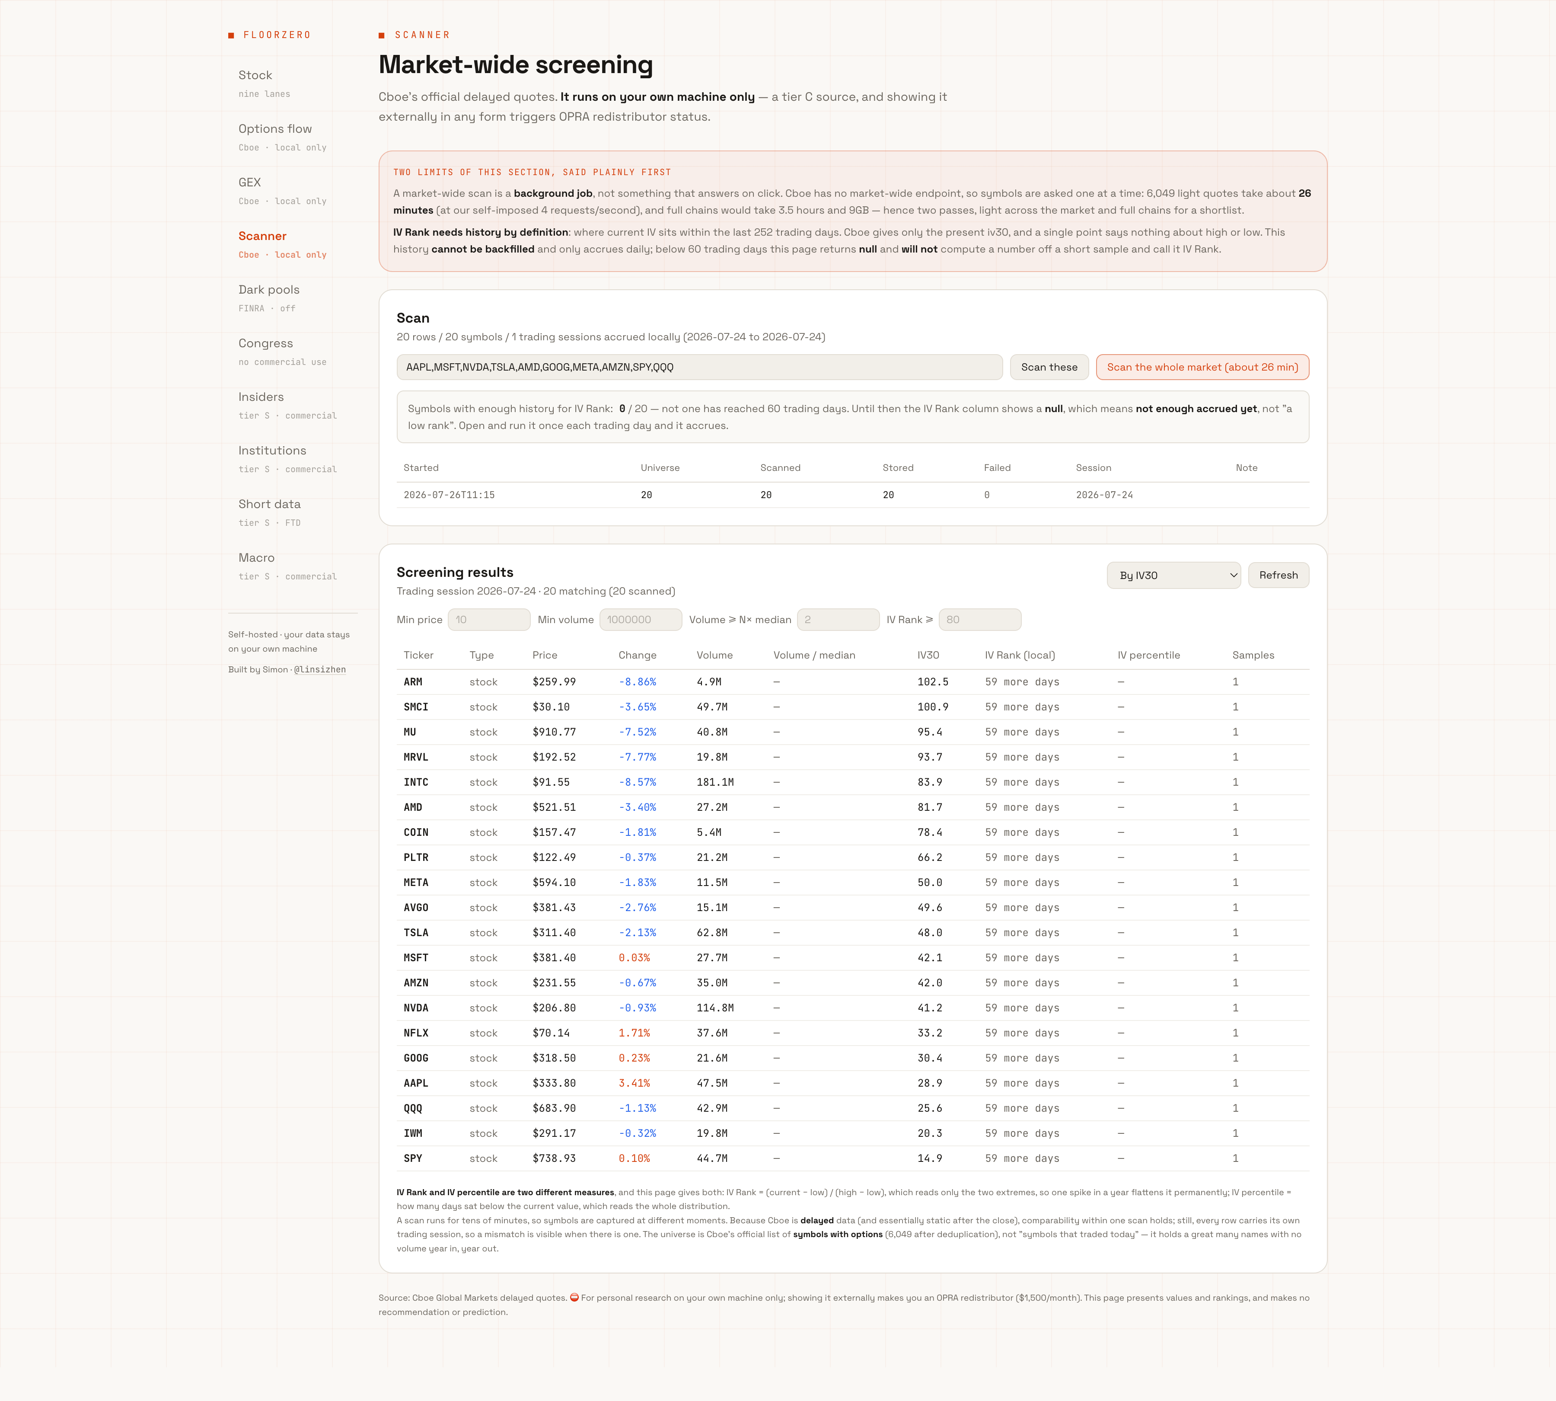Select the AVGO ticker

click(416, 908)
